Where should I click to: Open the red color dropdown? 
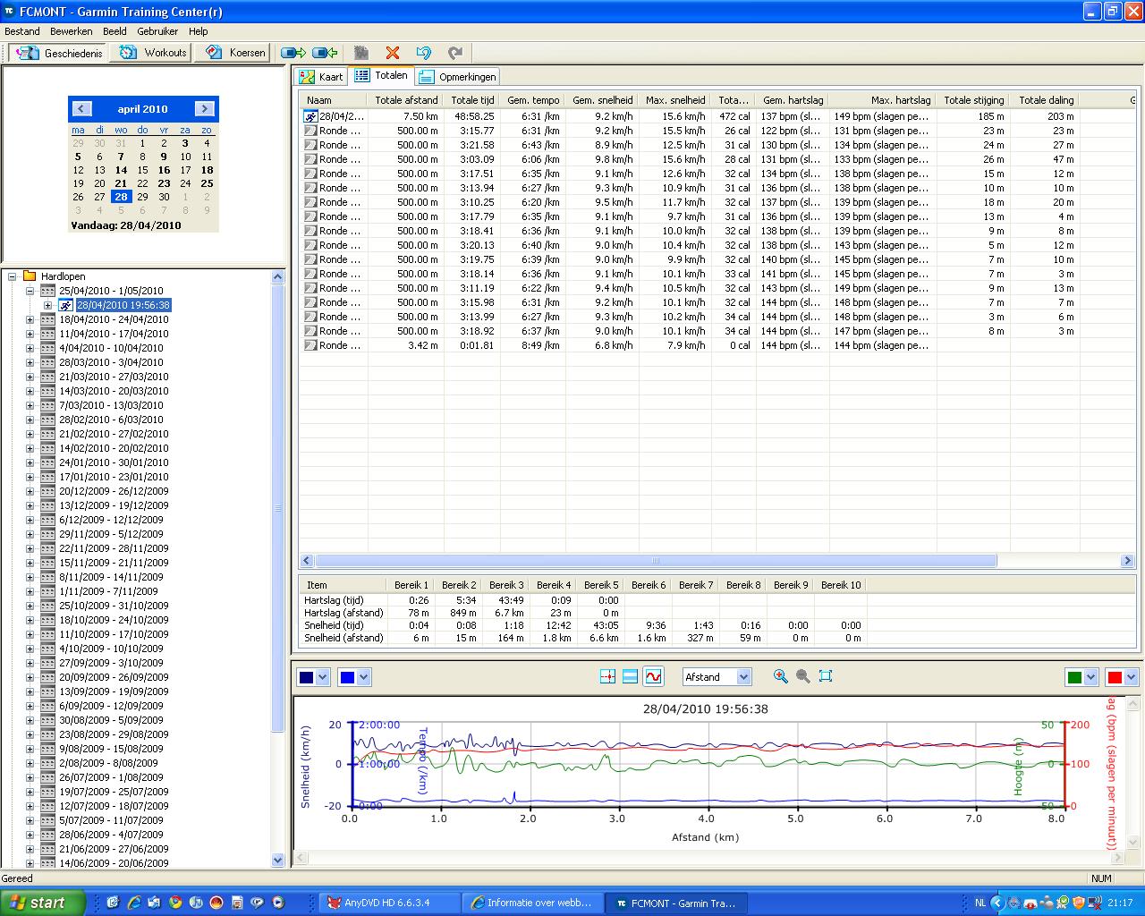pyautogui.click(x=1131, y=677)
